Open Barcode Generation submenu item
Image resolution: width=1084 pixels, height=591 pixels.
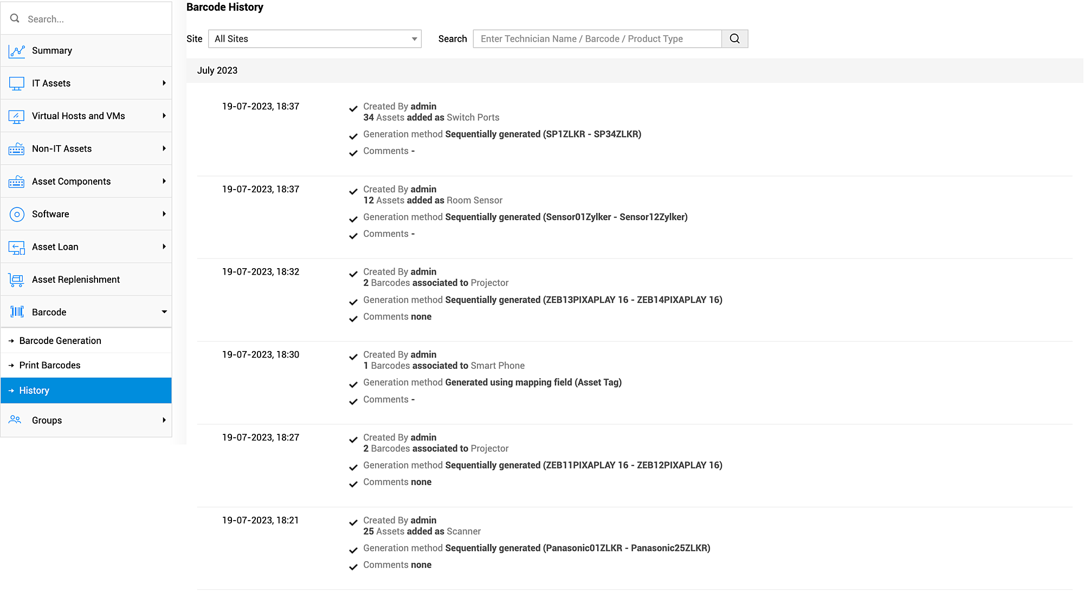[60, 341]
